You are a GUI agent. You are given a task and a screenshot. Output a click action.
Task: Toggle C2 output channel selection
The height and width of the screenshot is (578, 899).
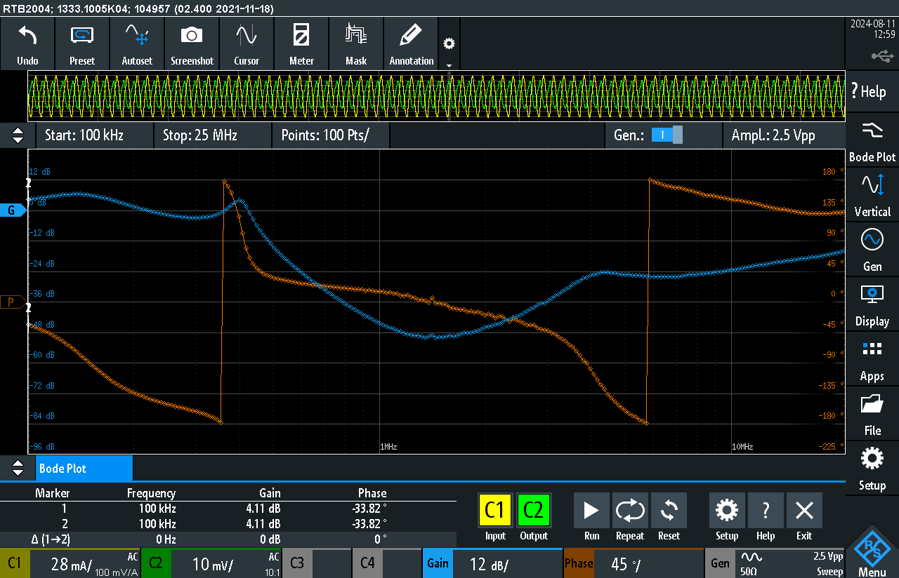534,510
